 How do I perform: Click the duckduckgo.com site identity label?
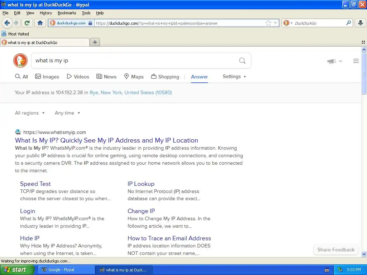click(x=71, y=23)
